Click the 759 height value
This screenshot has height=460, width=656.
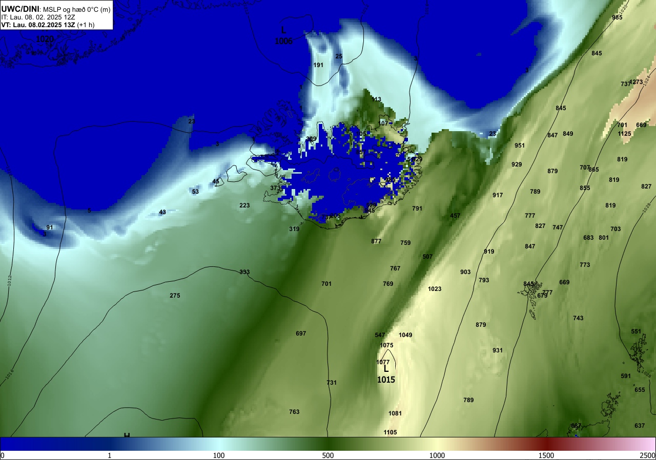(x=405, y=243)
